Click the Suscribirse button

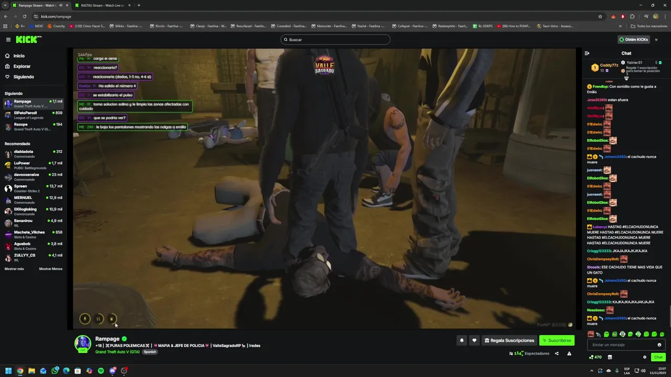tap(557, 340)
